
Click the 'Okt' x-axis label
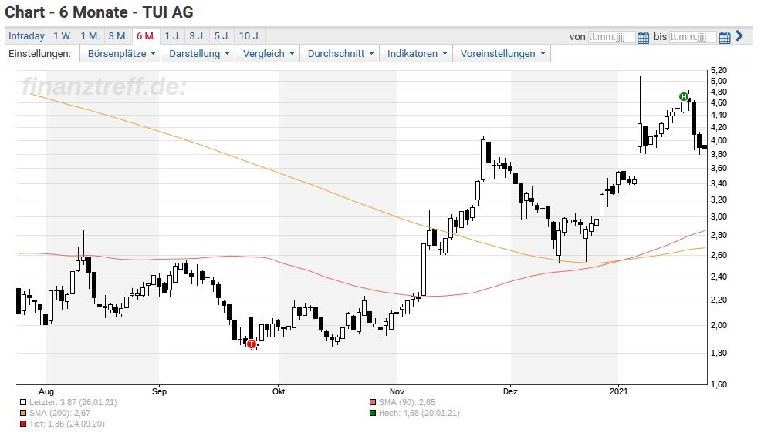pos(279,391)
